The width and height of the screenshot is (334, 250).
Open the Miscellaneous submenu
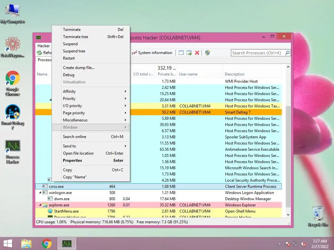click(x=91, y=120)
